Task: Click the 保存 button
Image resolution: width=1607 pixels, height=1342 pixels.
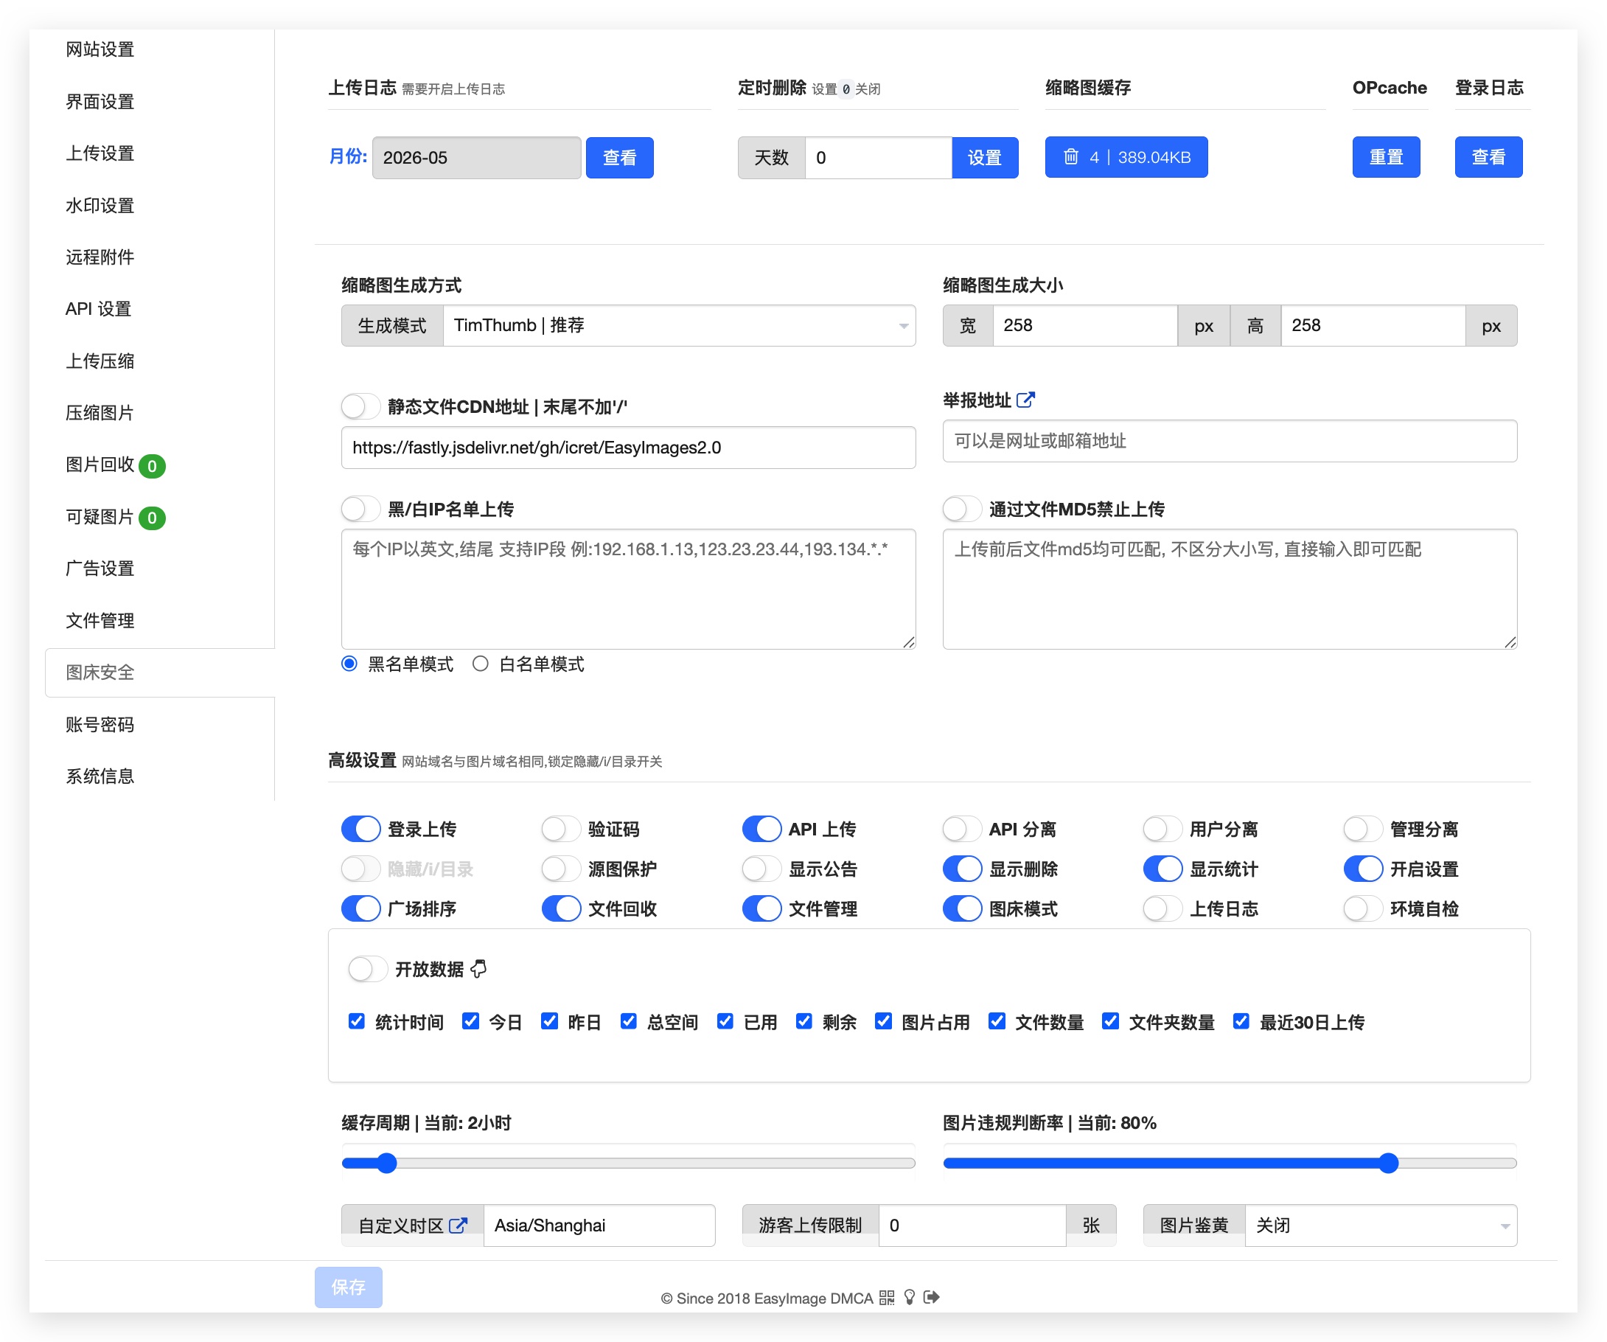Action: coord(348,1287)
